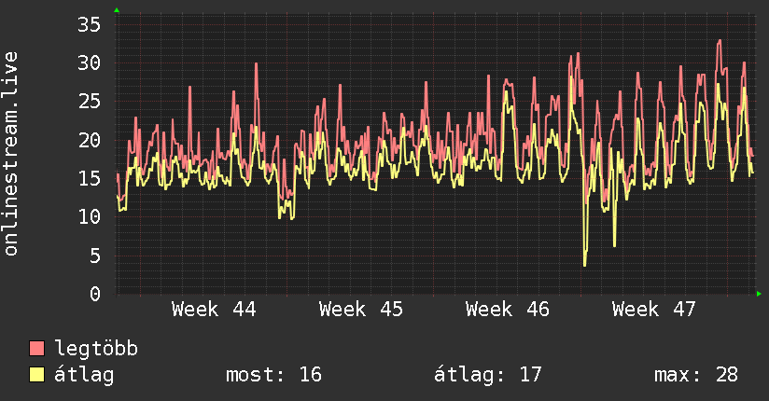The height and width of the screenshot is (401, 769).
Task: Click the 'most: 16' current value
Action: coord(273,375)
